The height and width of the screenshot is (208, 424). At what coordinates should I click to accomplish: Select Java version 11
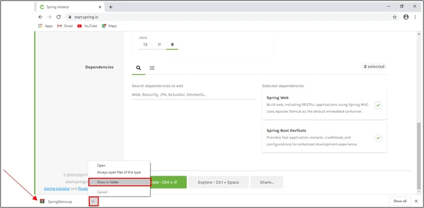click(159, 45)
